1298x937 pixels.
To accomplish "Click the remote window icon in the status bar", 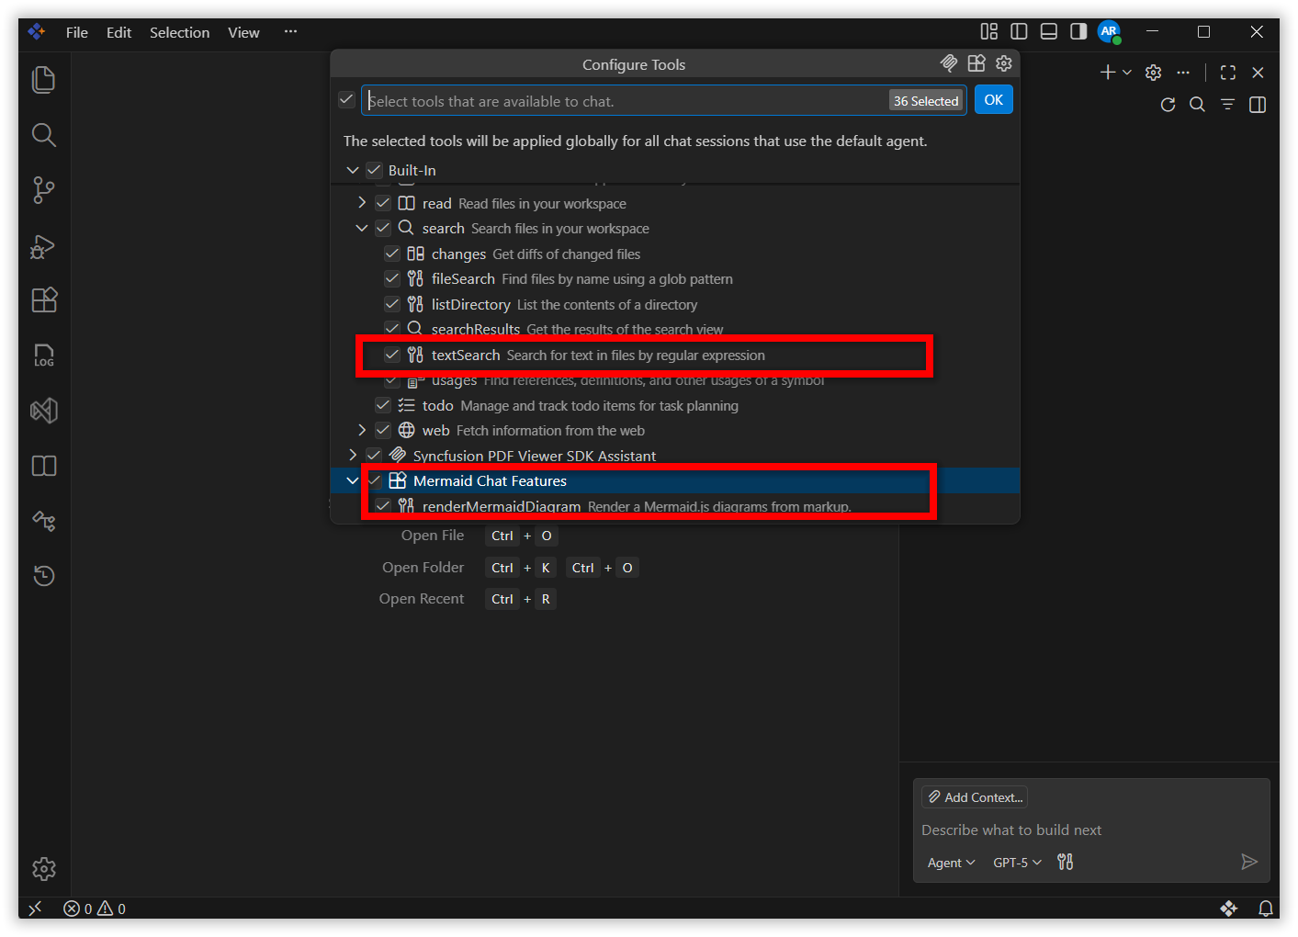I will [35, 909].
